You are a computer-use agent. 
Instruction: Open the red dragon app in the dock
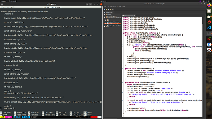click(209, 22)
